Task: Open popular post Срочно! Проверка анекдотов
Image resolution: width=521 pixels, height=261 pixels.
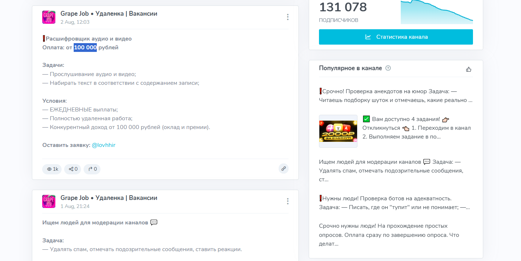Action: pyautogui.click(x=396, y=96)
